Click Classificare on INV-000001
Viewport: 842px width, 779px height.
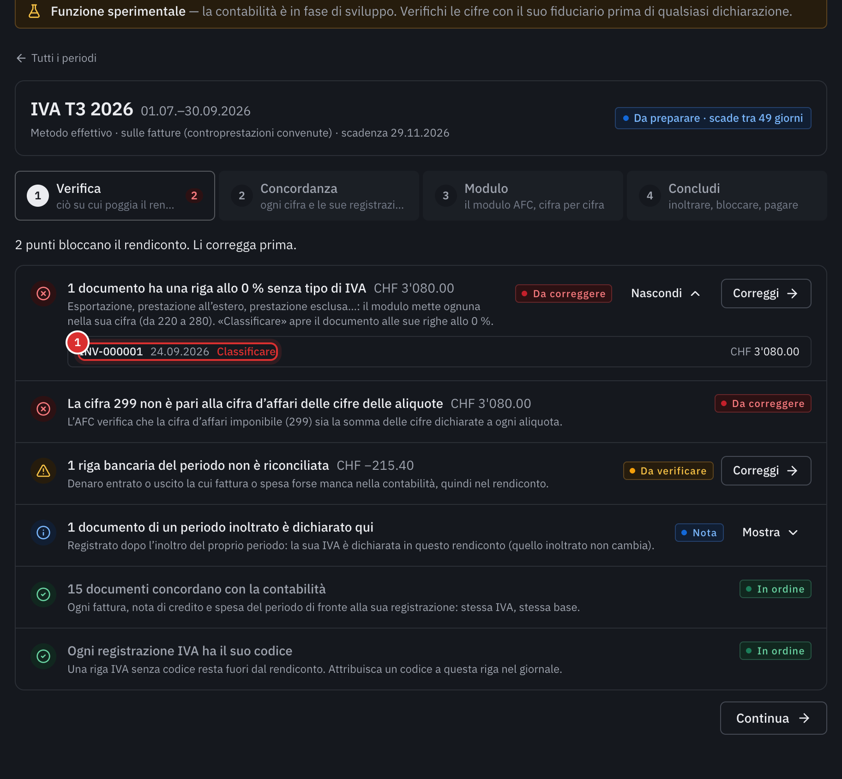(246, 352)
